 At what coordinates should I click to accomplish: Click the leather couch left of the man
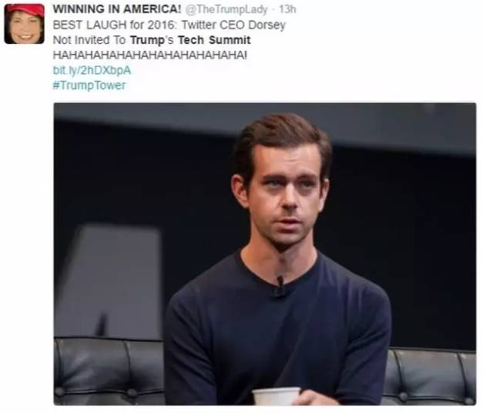coord(109,371)
